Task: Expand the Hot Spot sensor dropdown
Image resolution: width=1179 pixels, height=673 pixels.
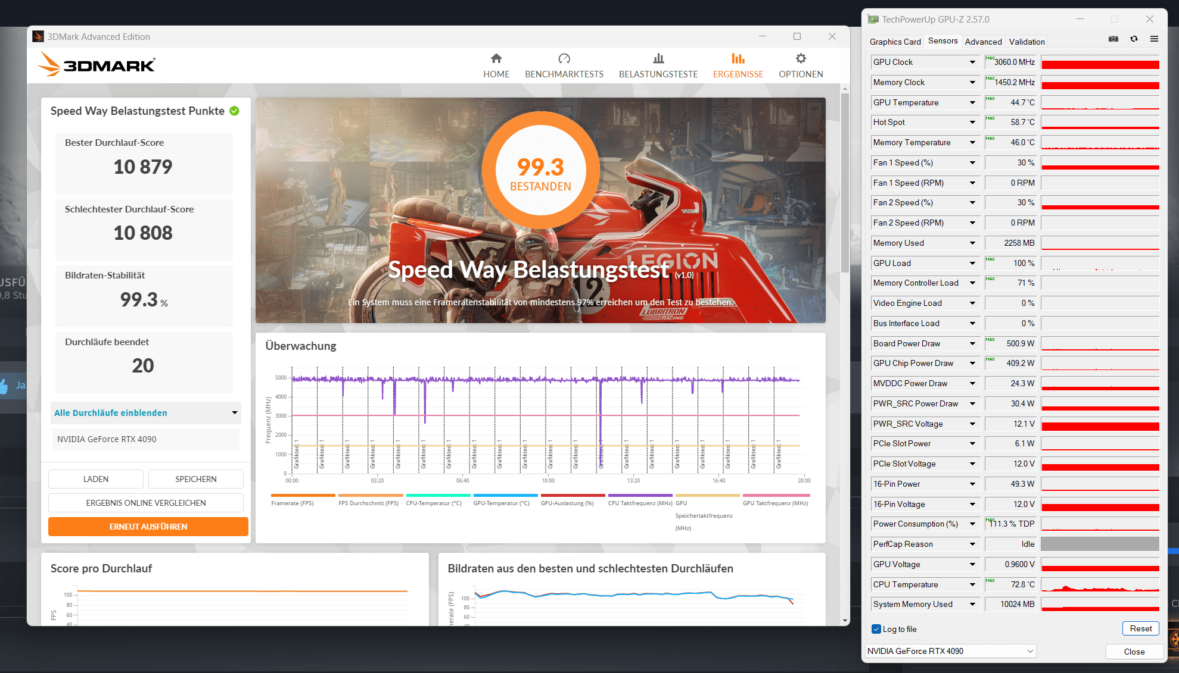Action: point(972,122)
